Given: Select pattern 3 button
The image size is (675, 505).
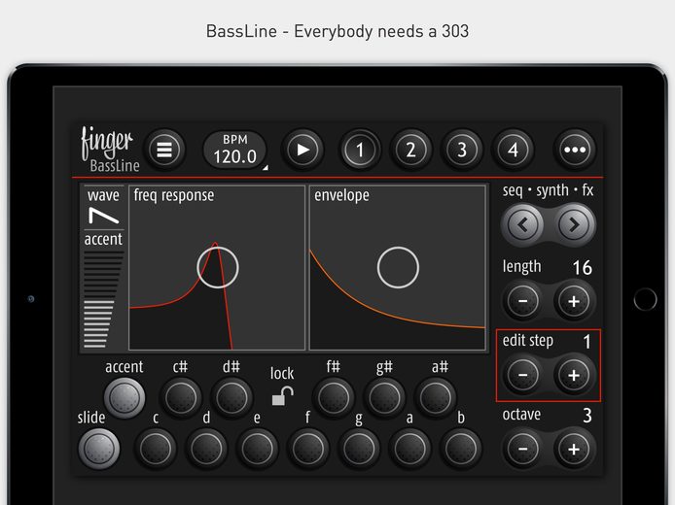Looking at the screenshot, I should tap(462, 150).
